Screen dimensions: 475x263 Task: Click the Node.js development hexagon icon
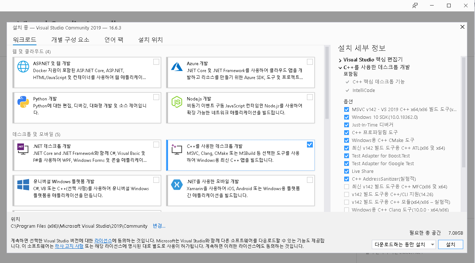pyautogui.click(x=177, y=102)
